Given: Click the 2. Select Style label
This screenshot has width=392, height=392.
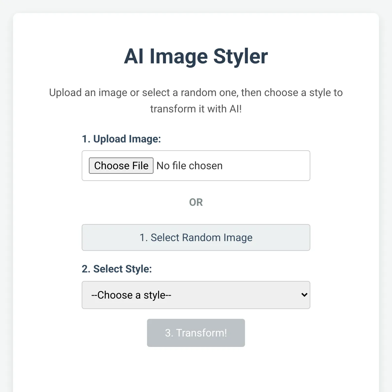Looking at the screenshot, I should pos(117,269).
